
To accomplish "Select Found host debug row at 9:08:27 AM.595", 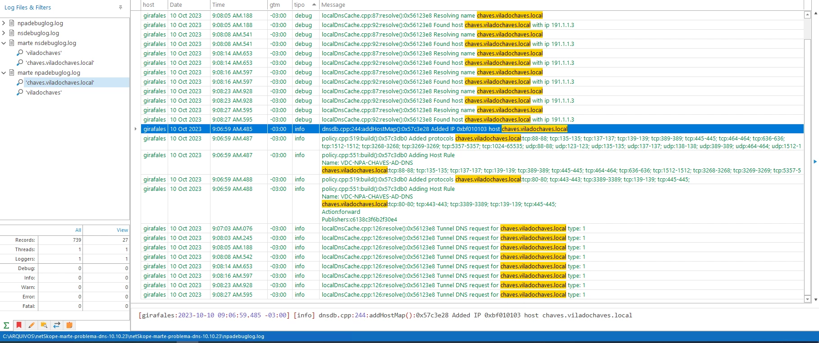I will [472, 119].
